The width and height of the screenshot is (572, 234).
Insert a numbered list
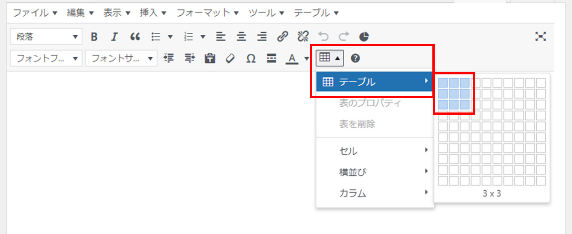(188, 36)
